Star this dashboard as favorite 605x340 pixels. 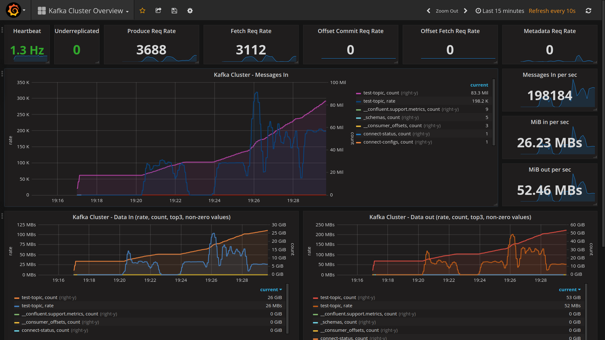click(x=142, y=11)
